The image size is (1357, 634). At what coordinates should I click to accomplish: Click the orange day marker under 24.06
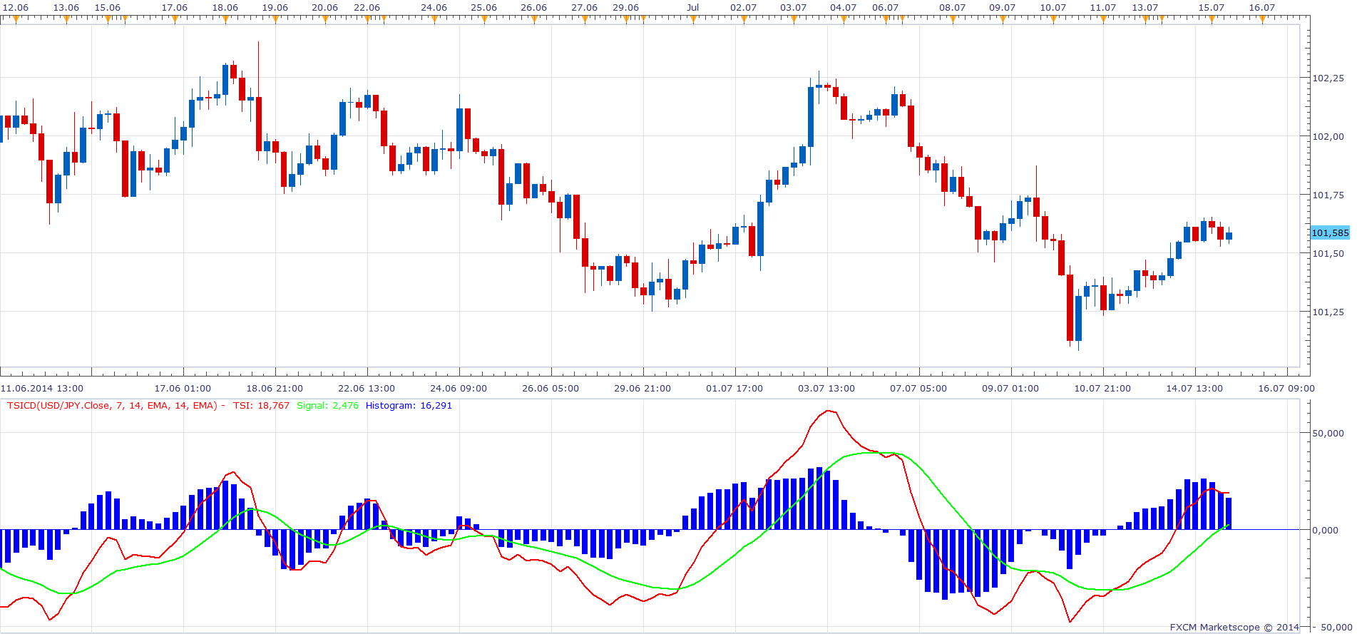(x=434, y=20)
